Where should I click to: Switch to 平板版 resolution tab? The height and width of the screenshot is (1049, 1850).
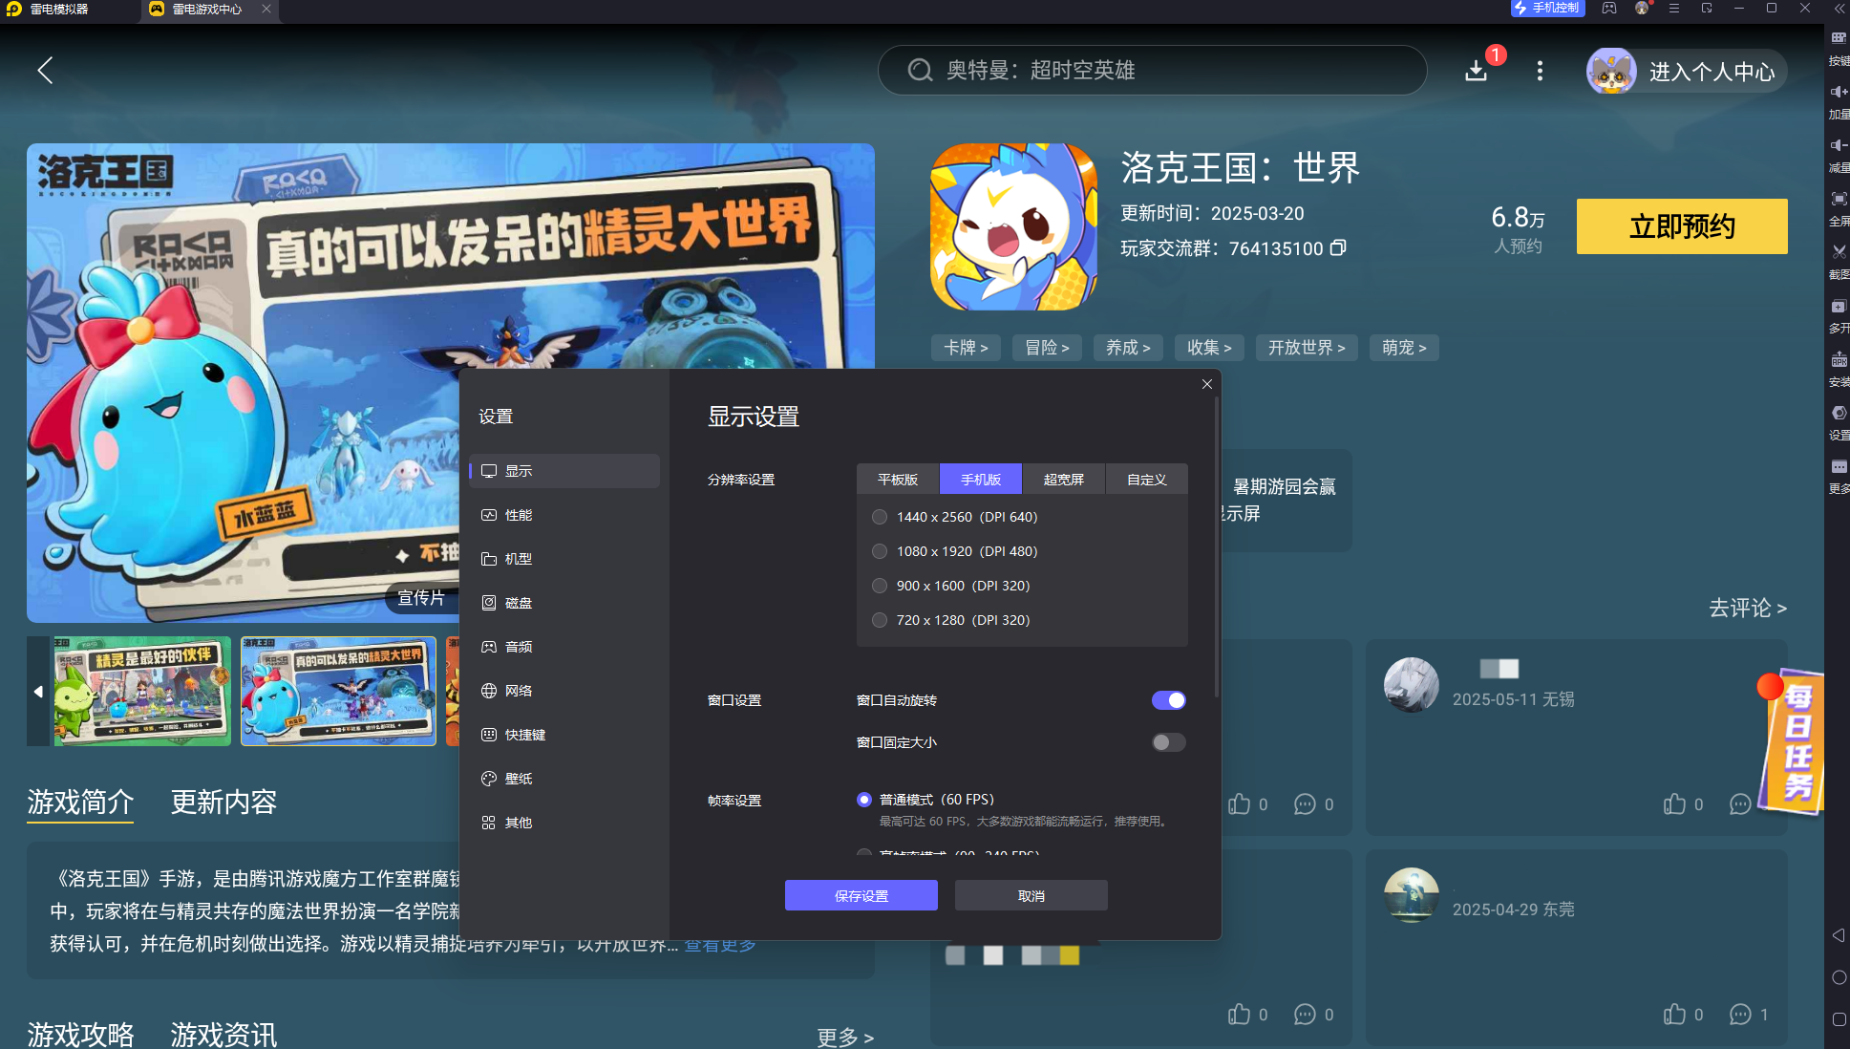(x=898, y=479)
